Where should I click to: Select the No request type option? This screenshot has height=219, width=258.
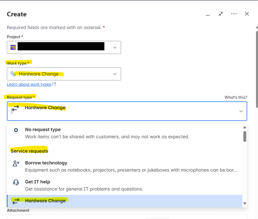click(x=125, y=133)
